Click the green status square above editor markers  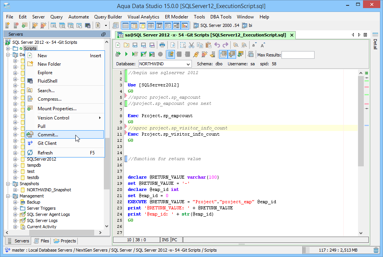click(x=366, y=73)
